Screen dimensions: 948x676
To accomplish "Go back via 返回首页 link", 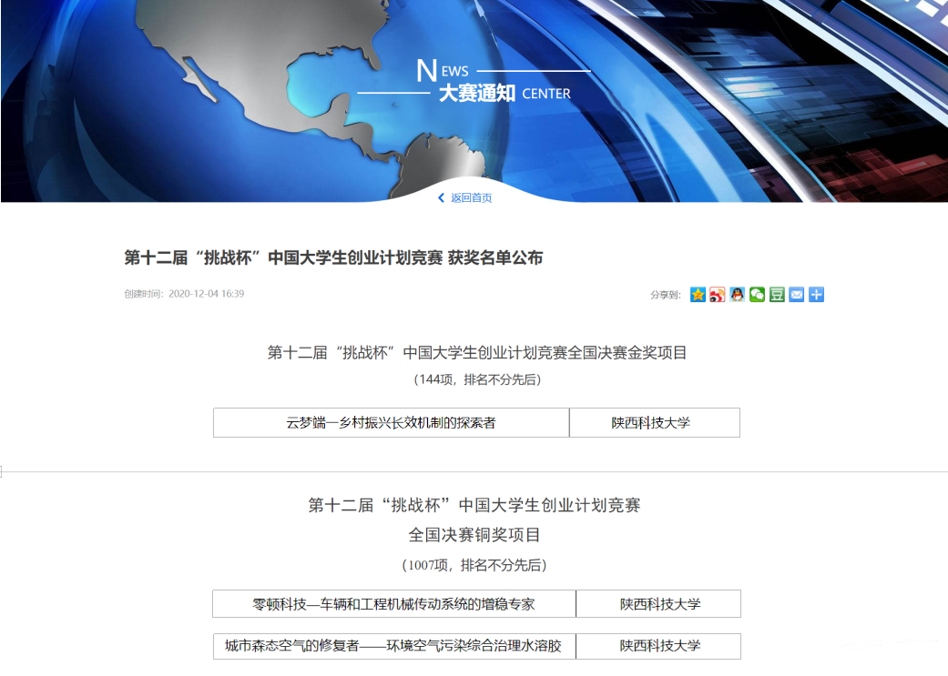I will click(471, 197).
